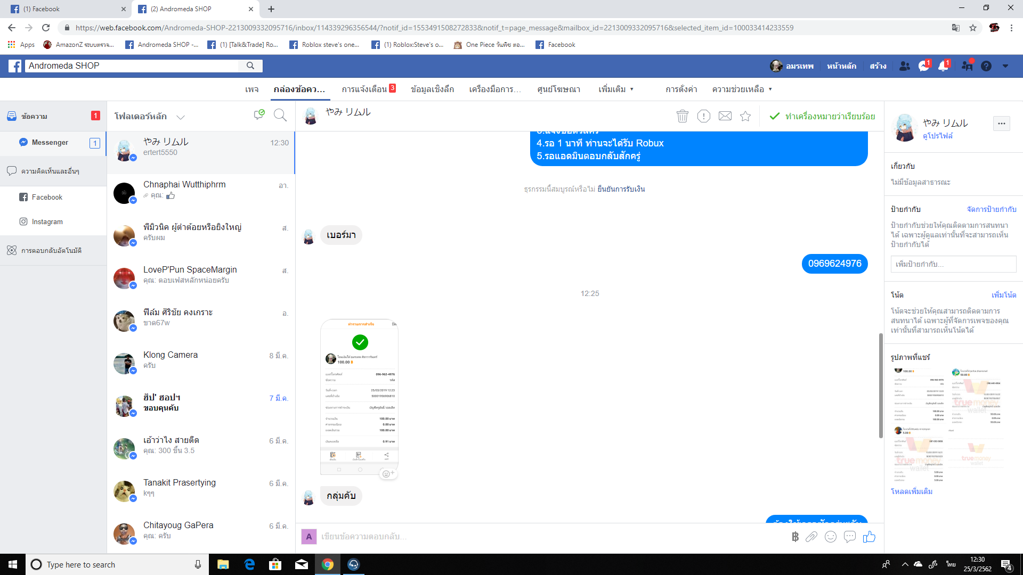The height and width of the screenshot is (575, 1023).
Task: Expand the โฟลเดอร์หลัก folder dropdown
Action: click(181, 117)
